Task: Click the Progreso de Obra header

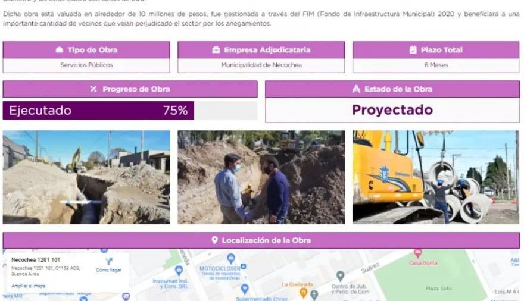Action: coord(130,89)
